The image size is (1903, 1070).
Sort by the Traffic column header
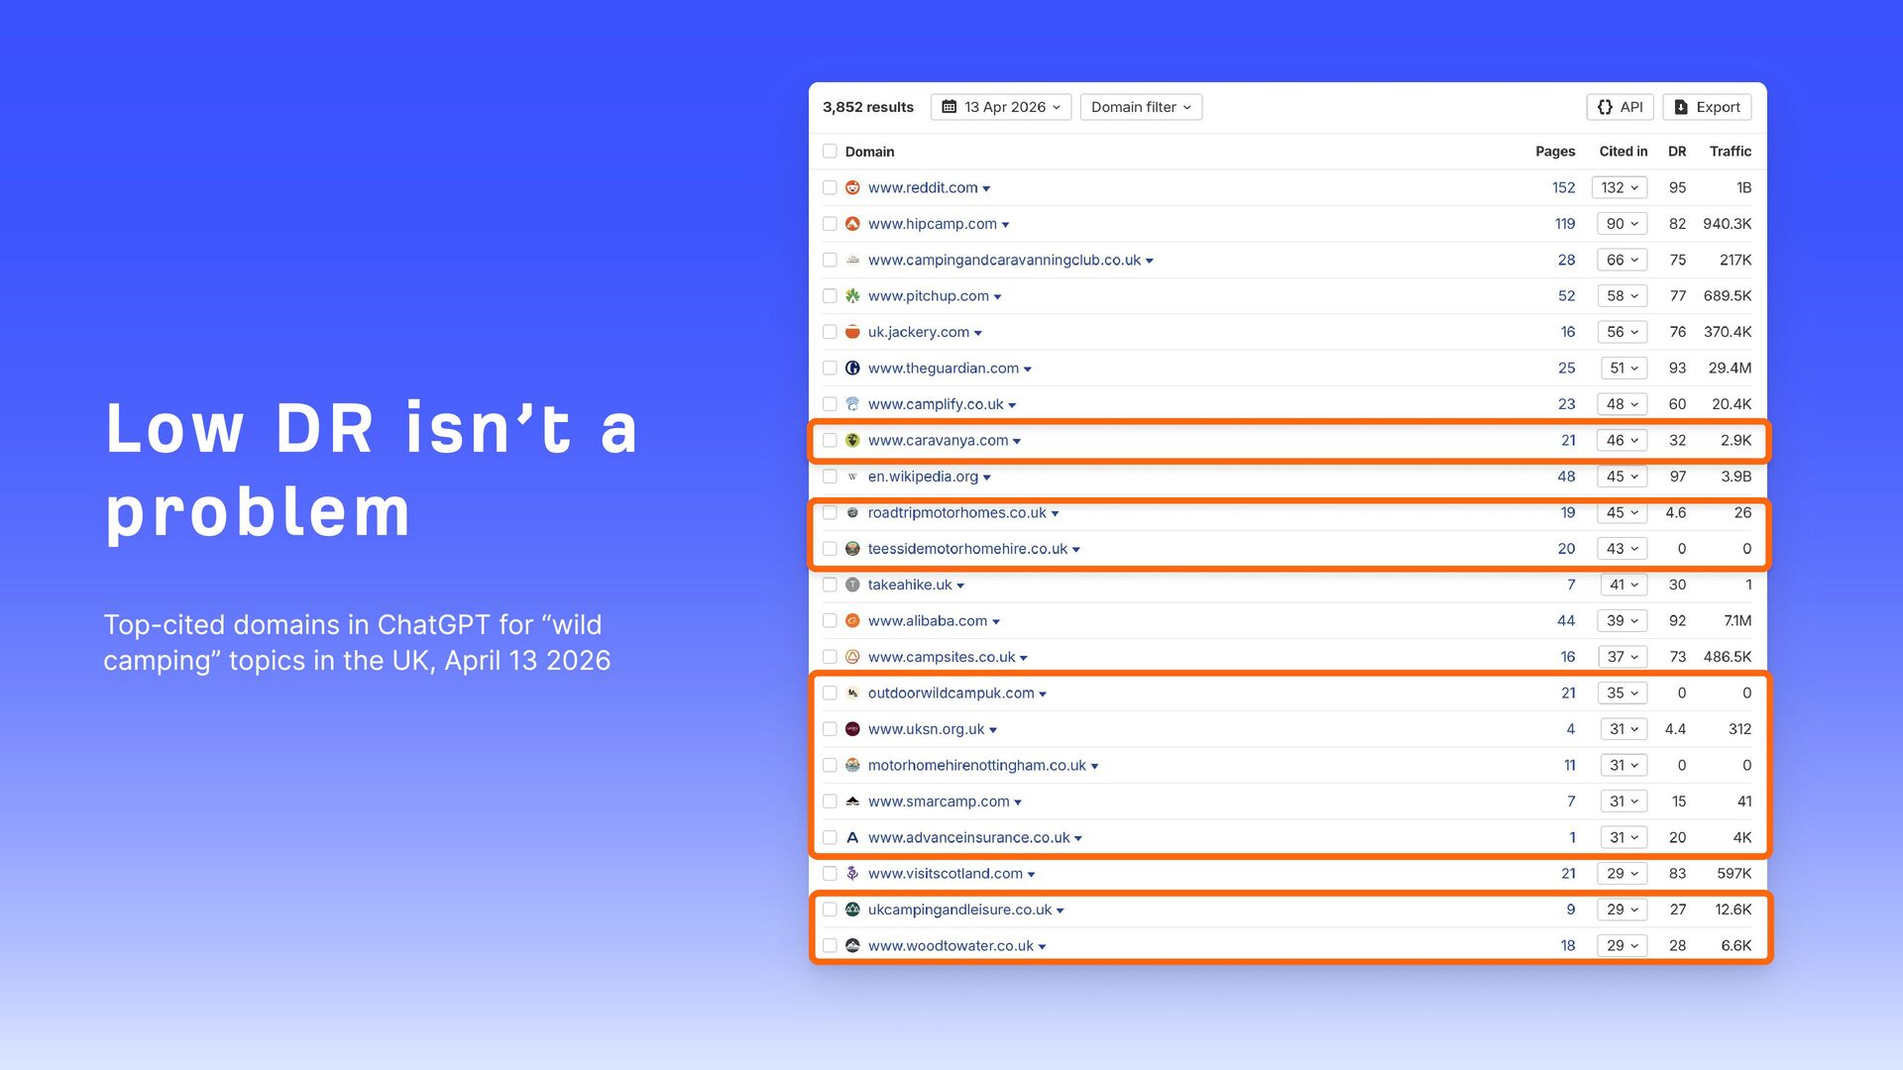point(1730,152)
